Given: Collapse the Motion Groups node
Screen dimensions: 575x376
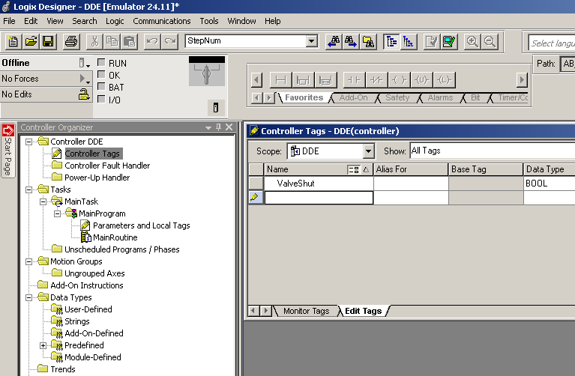Looking at the screenshot, I should point(28,261).
